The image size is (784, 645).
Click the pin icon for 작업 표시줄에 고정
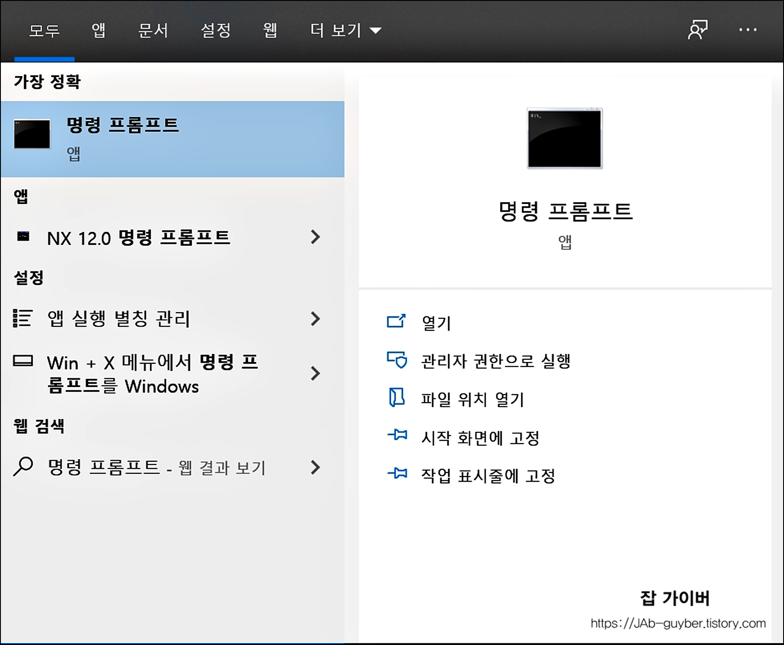397,473
